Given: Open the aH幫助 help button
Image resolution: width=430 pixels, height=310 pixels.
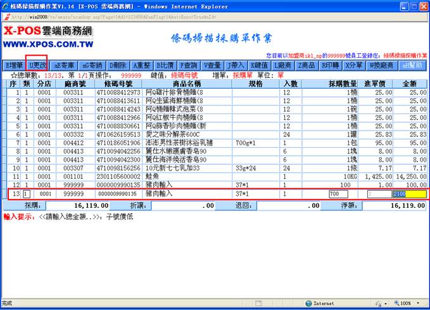Looking at the screenshot, I should click(413, 65).
